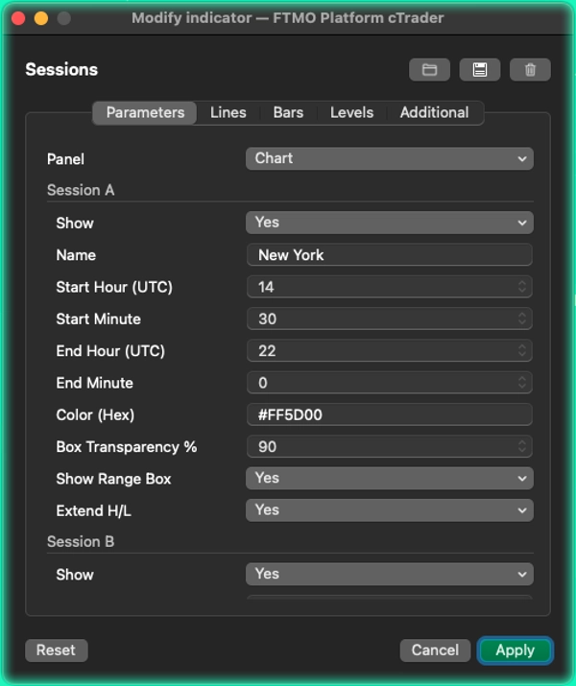This screenshot has height=686, width=576.
Task: Open the Show Range Box dropdown
Action: pos(389,478)
